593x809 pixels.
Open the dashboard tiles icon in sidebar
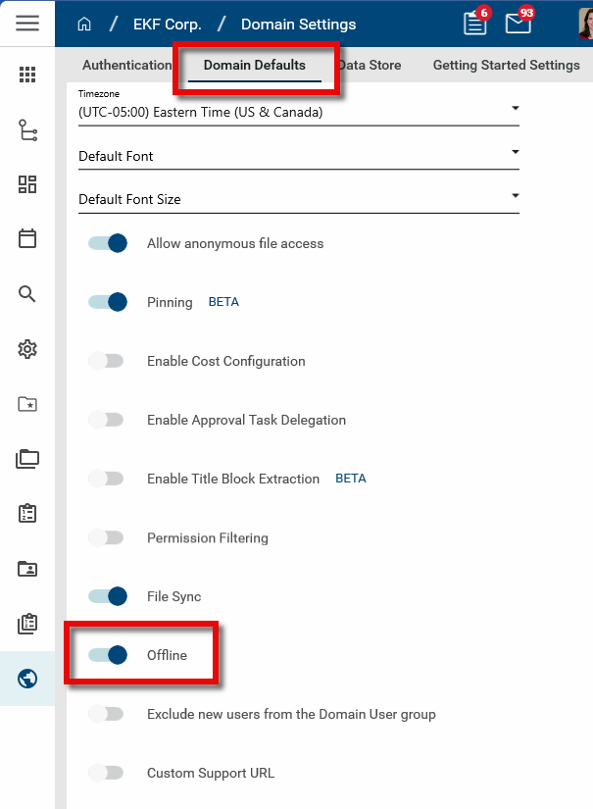point(27,184)
